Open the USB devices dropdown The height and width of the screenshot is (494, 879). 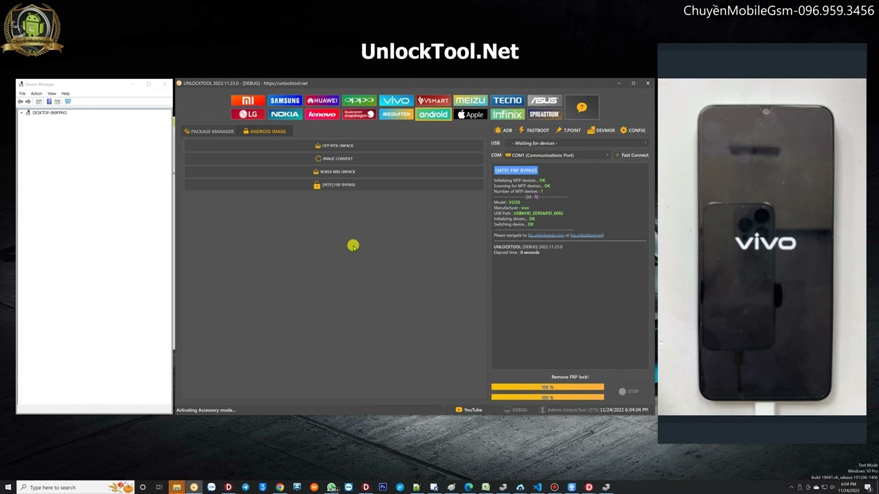[576, 143]
